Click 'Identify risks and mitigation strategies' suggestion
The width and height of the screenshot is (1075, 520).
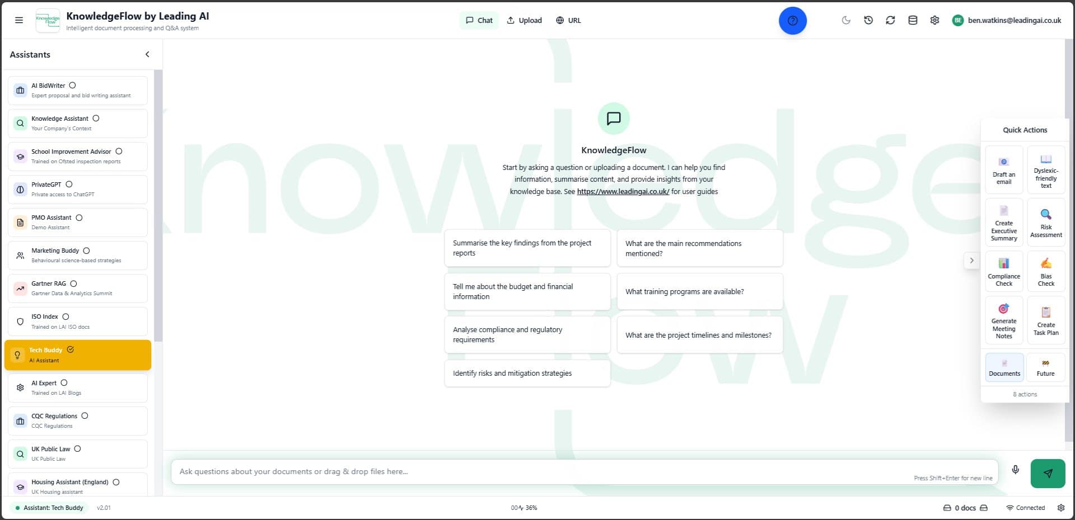[527, 373]
